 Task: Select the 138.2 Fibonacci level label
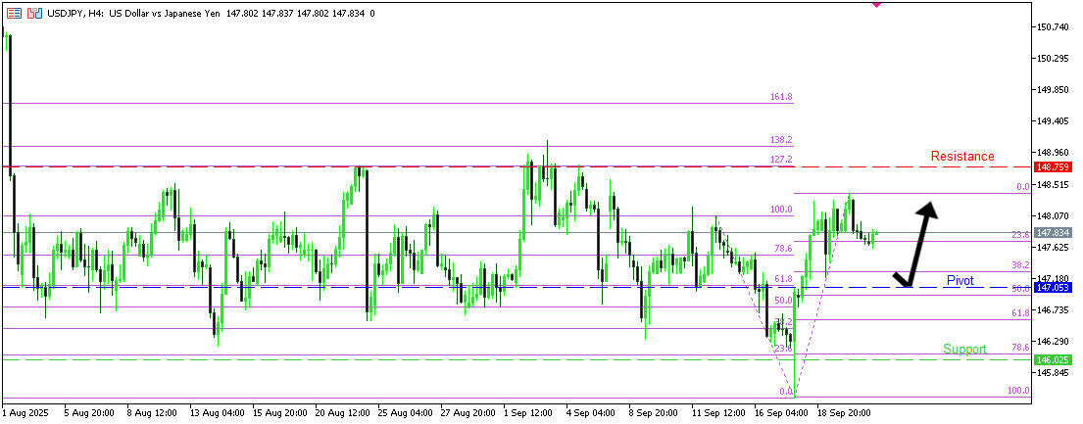pos(781,141)
